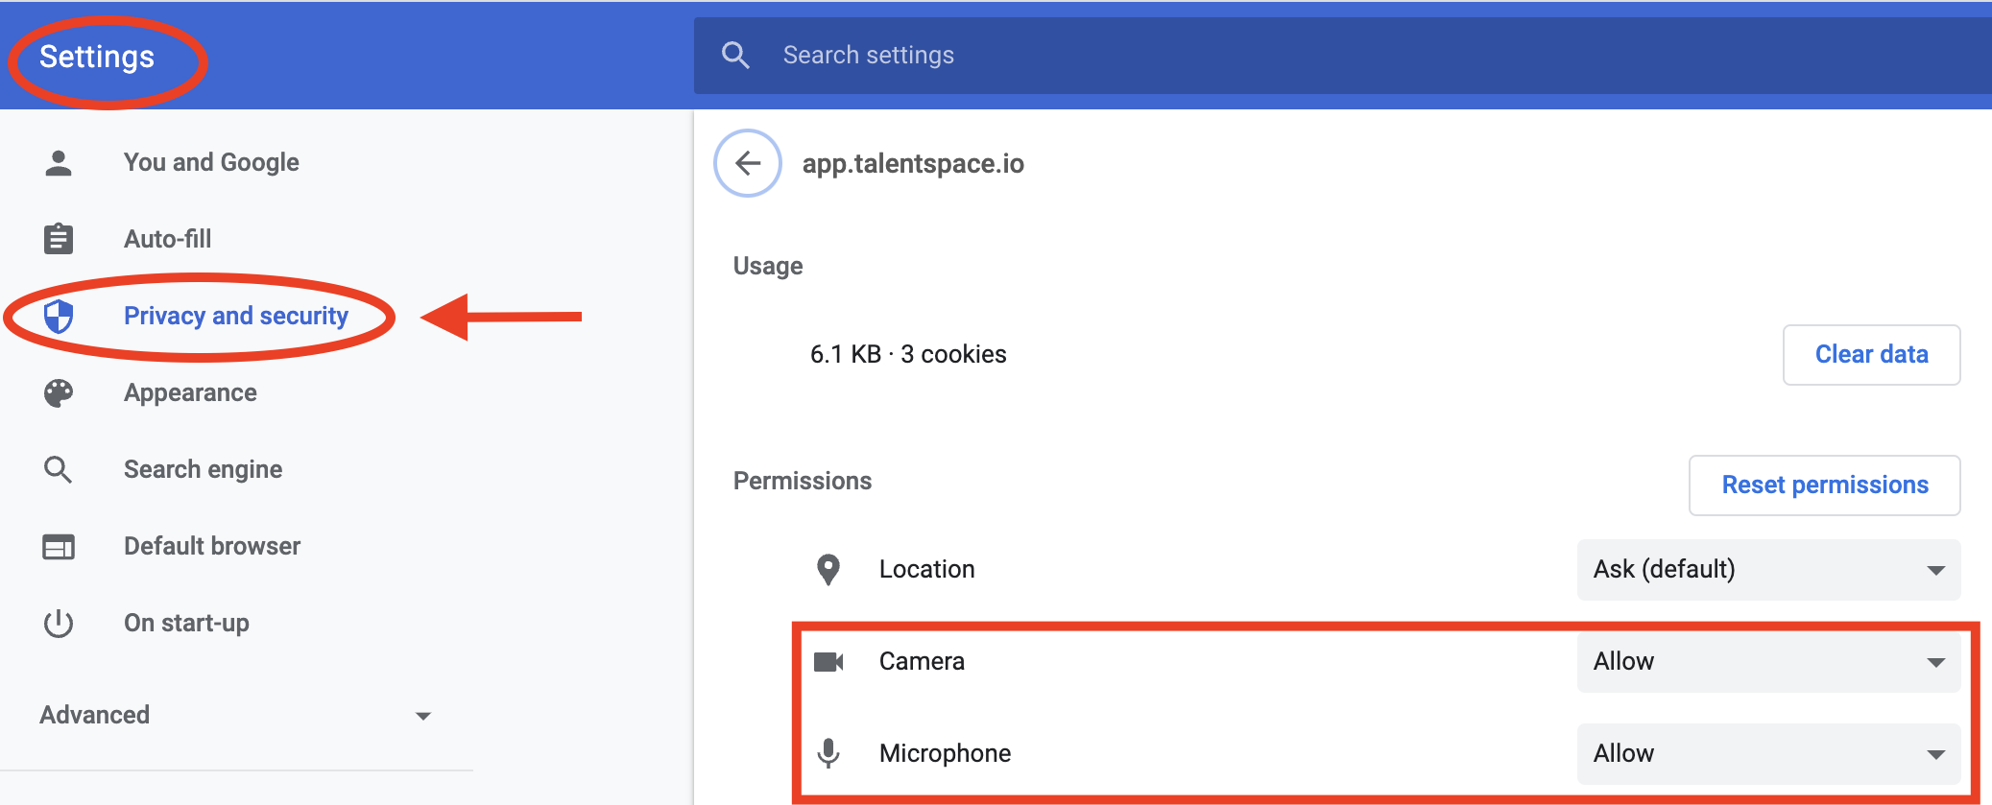Open the Camera permission dropdown
Screen dimensions: 1992x805
click(1767, 662)
